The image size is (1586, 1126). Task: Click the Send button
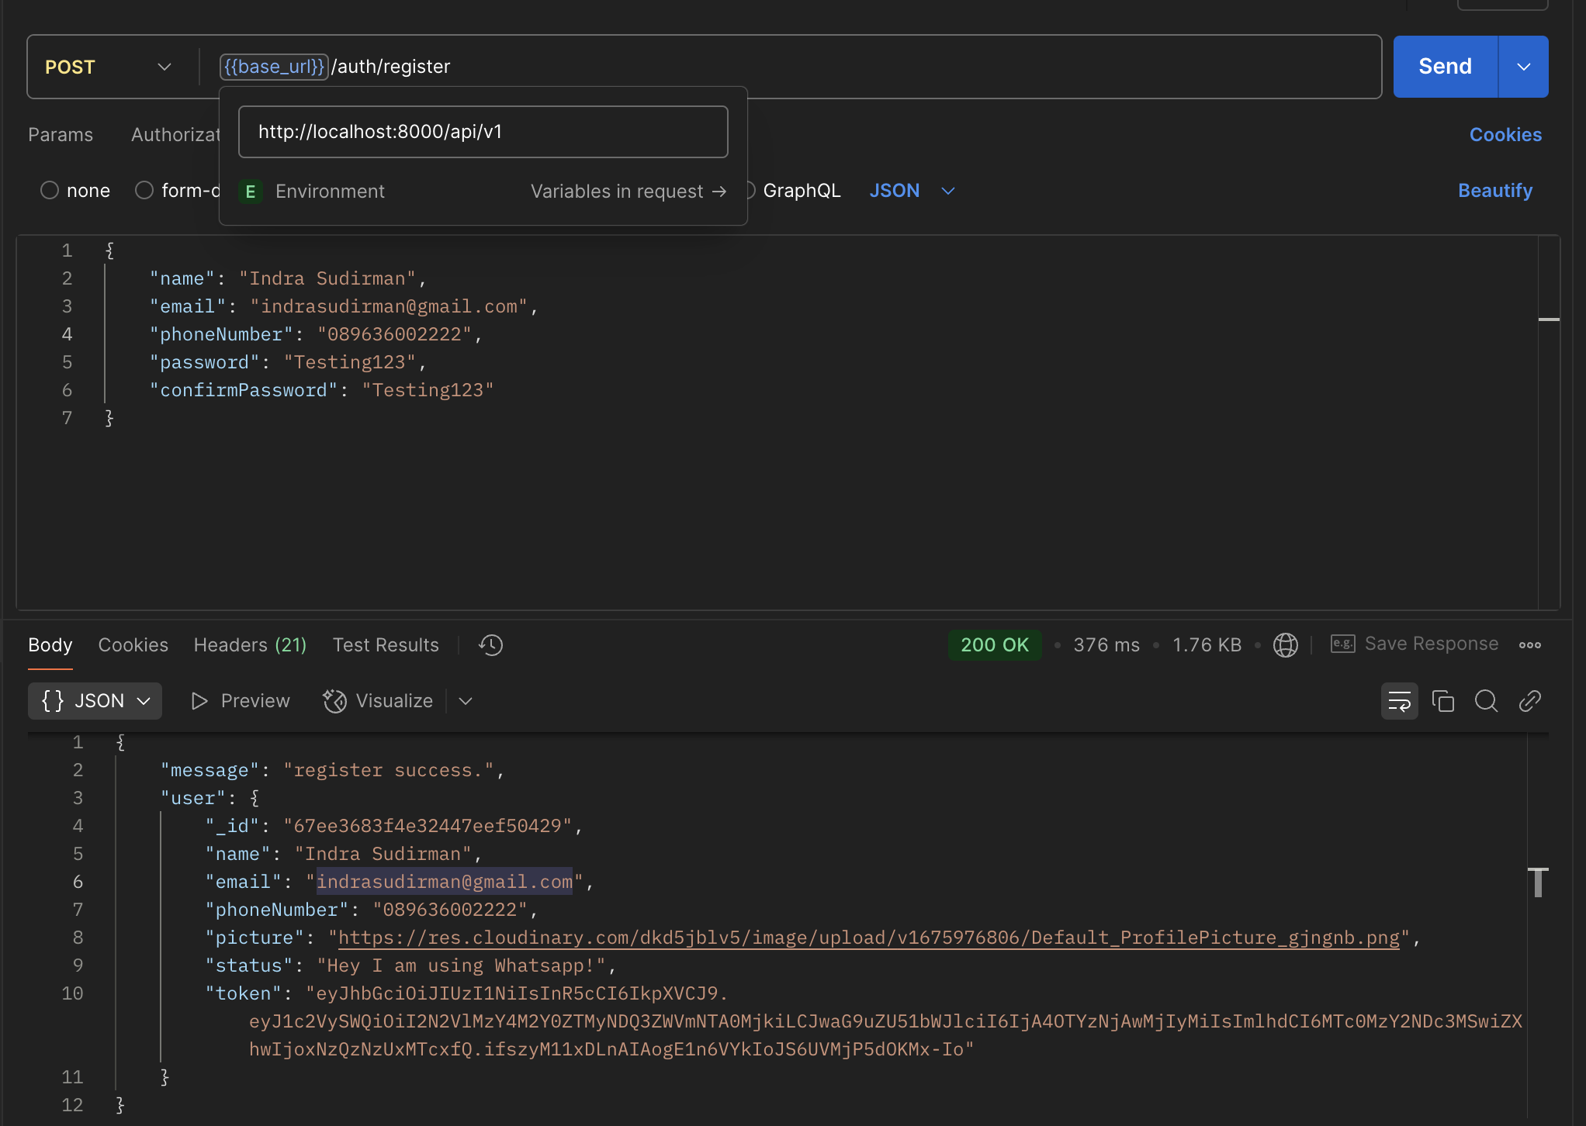click(x=1444, y=66)
